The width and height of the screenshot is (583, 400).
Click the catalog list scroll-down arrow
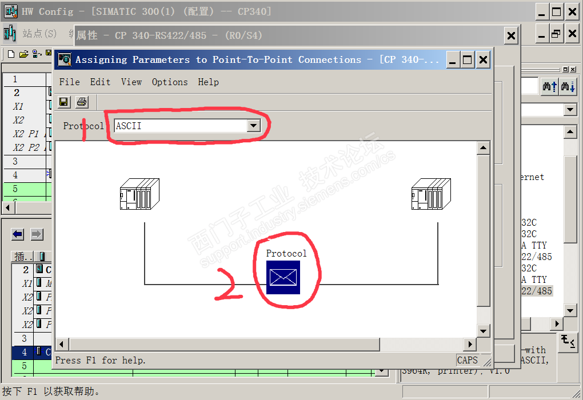click(570, 310)
